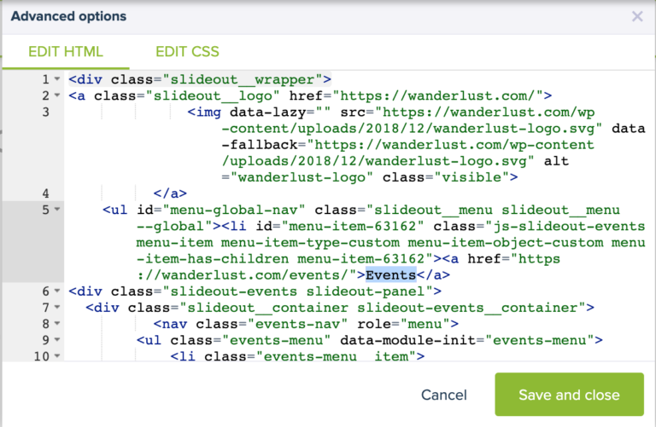This screenshot has width=656, height=427.
Task: Fold the slideout-events div on line 6
Action: (x=56, y=291)
